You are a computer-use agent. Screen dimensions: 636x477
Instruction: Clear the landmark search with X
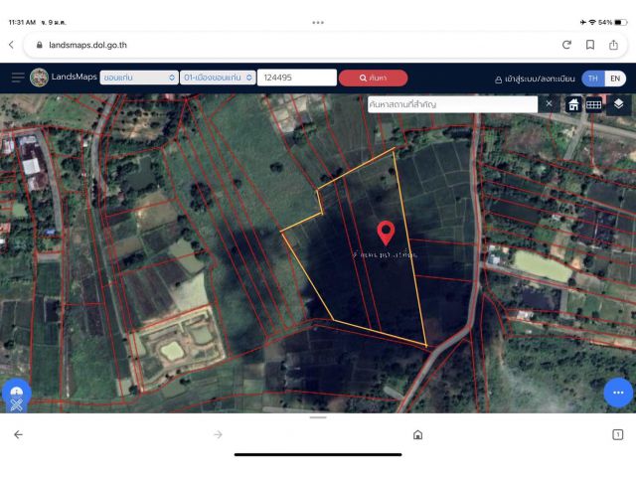tap(549, 103)
